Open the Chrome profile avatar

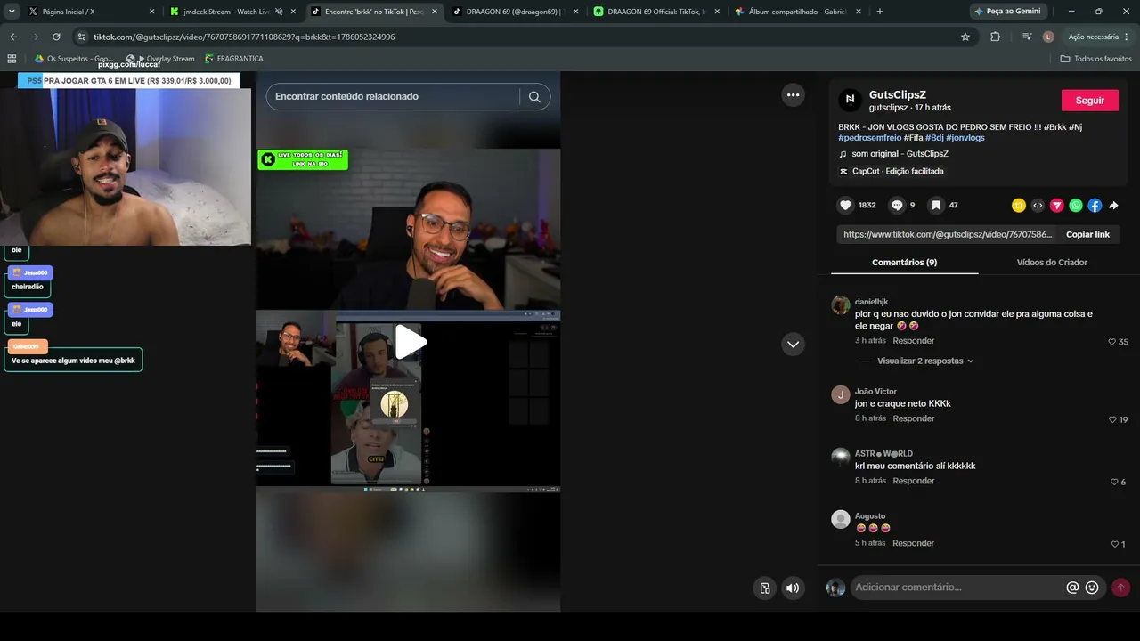click(x=1048, y=37)
